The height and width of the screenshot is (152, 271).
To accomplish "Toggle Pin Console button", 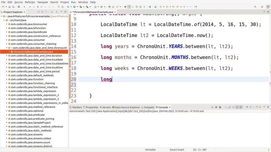I will point(246,107).
